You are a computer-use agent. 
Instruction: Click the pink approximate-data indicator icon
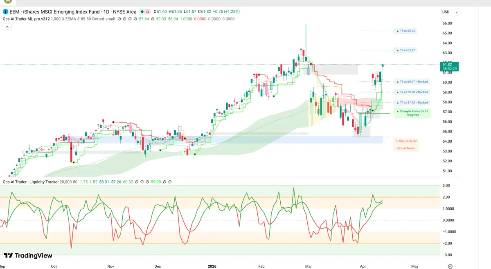(x=148, y=12)
